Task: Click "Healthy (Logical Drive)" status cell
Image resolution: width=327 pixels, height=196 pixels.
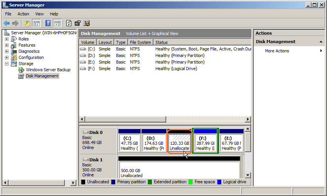Action: click(x=176, y=69)
